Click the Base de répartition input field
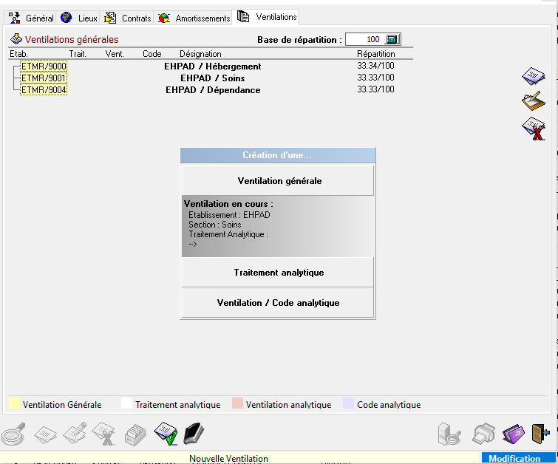558x464 pixels. click(364, 39)
